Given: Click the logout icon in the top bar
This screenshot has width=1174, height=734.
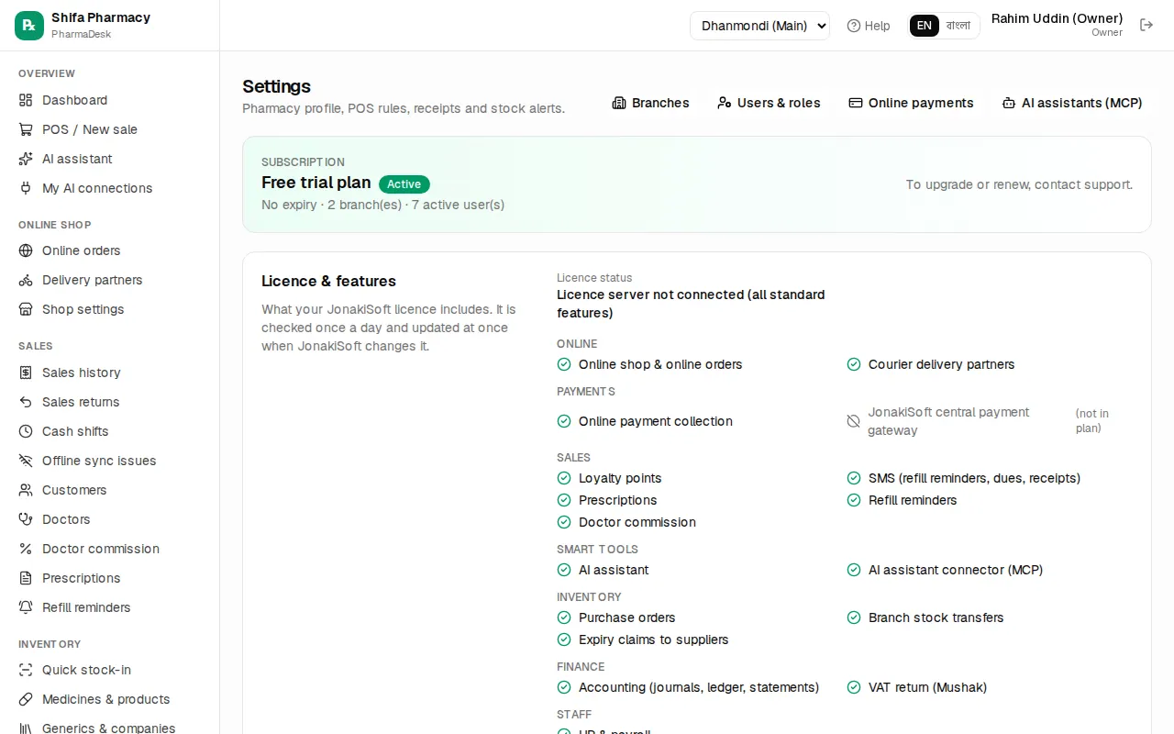Looking at the screenshot, I should pos(1146,25).
